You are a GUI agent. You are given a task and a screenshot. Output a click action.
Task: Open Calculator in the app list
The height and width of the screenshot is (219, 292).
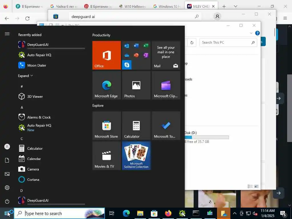tap(52, 148)
